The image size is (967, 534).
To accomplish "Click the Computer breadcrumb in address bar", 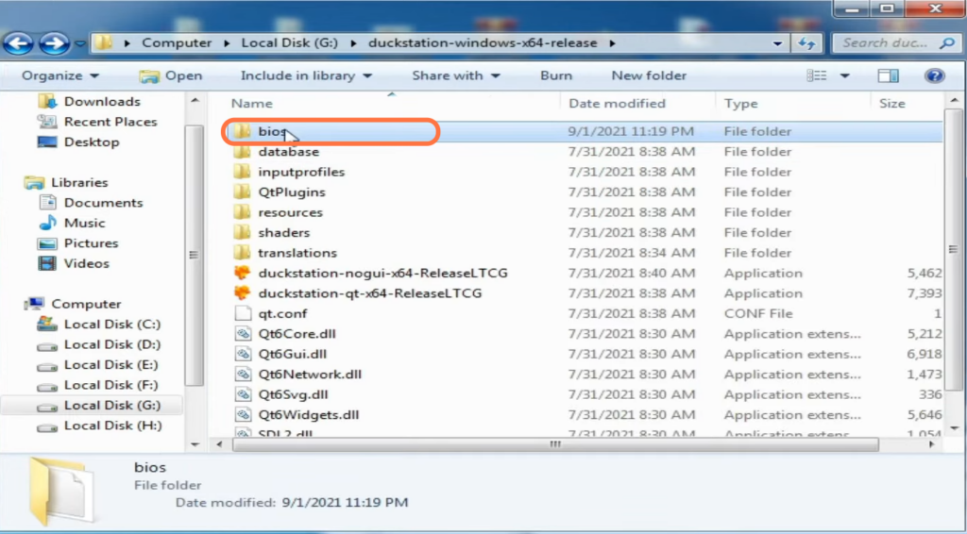I will [x=177, y=43].
